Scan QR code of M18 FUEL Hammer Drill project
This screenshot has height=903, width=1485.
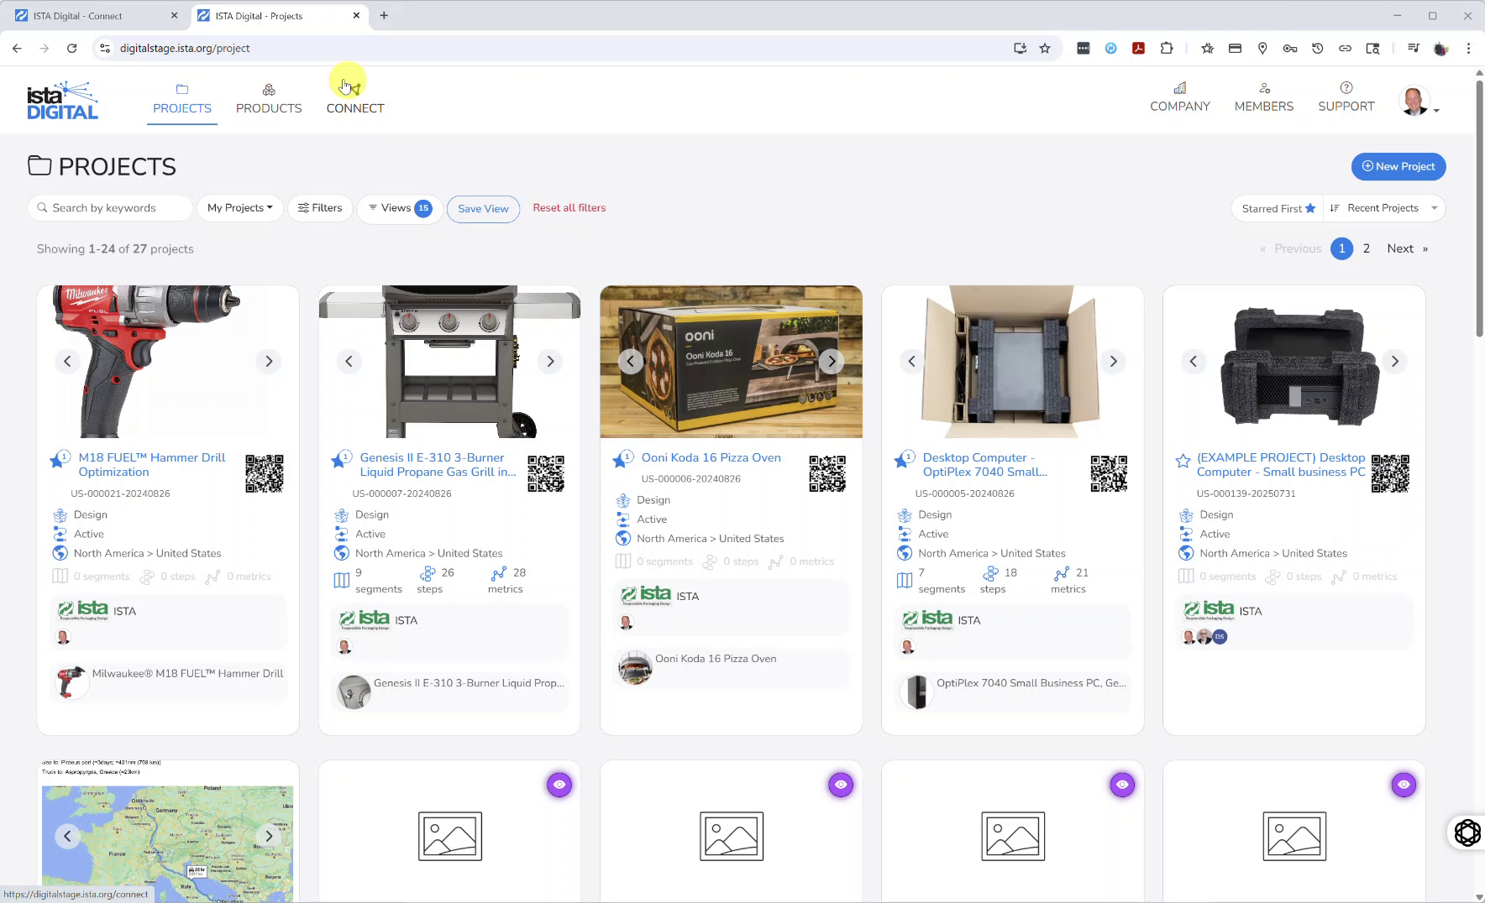265,473
